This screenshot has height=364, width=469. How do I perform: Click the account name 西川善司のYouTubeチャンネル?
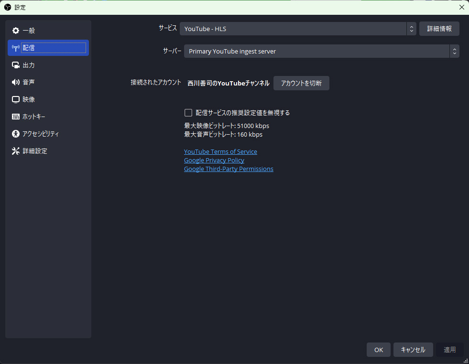click(228, 83)
